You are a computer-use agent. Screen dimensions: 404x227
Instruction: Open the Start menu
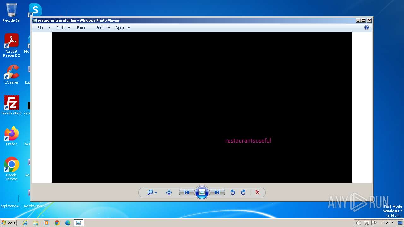tap(9, 223)
